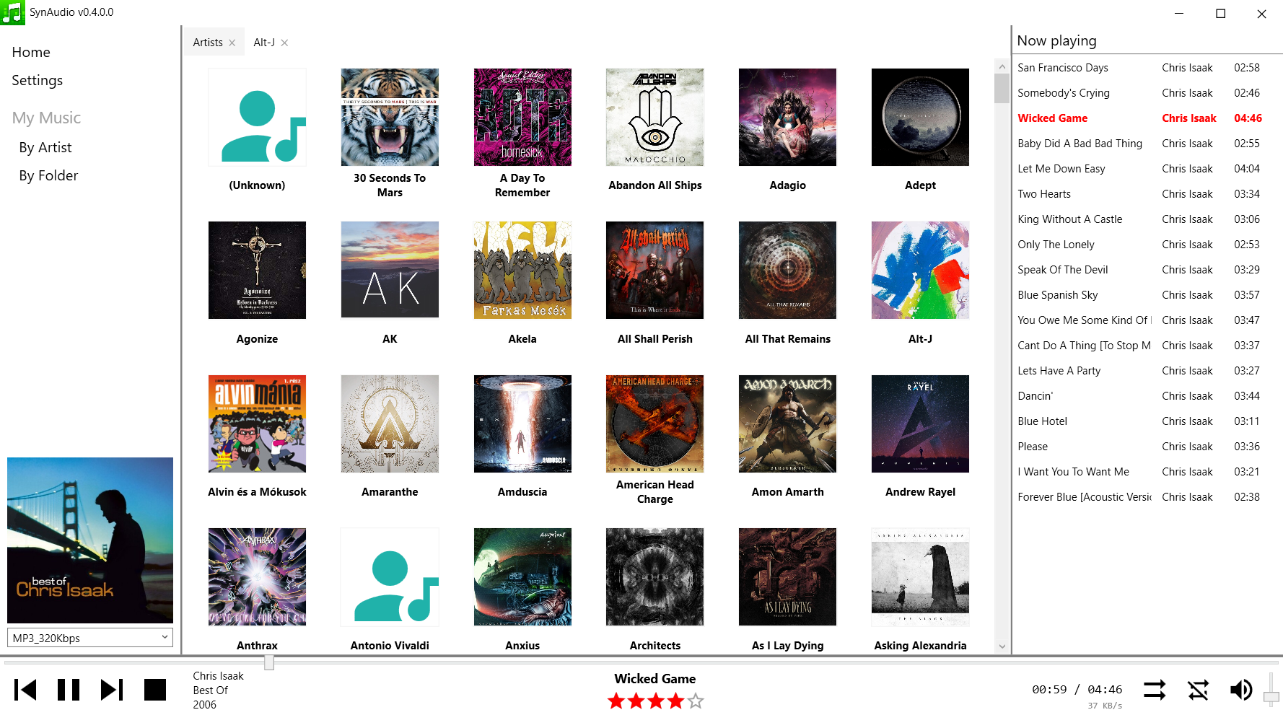Set rating to five stars
Image resolution: width=1283 pixels, height=715 pixels.
(x=695, y=701)
